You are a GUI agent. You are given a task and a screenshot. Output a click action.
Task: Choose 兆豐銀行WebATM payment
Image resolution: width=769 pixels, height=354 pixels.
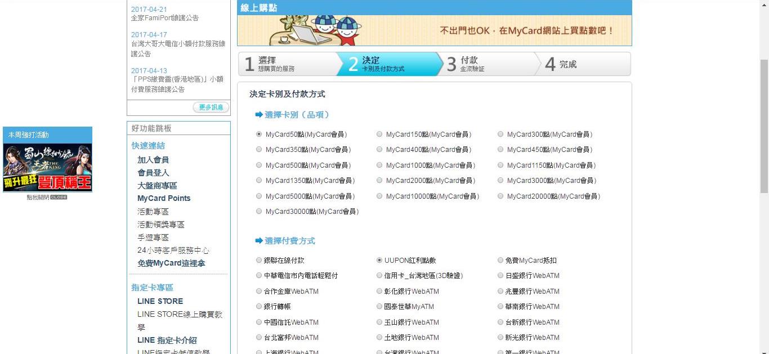point(500,292)
